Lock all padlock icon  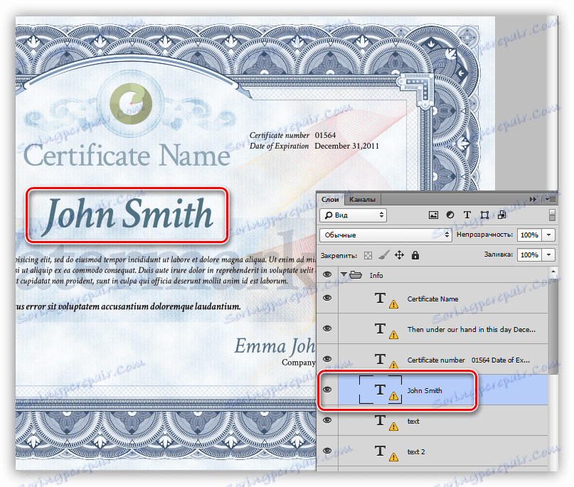click(415, 255)
